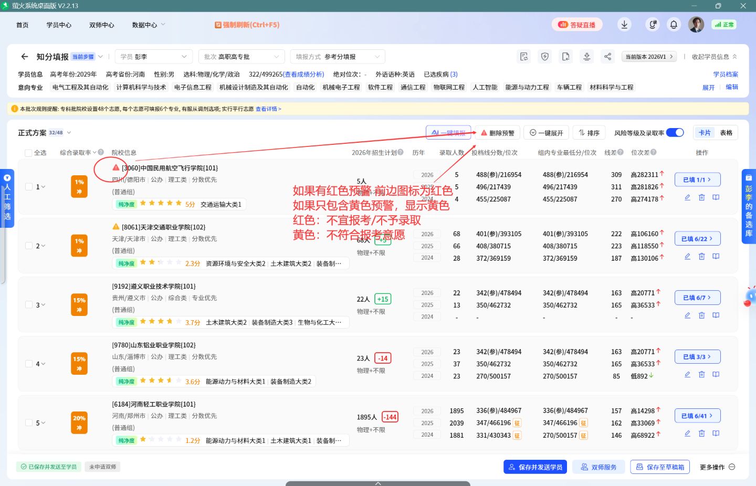Open the 学员 彭李 dropdown
Viewport: 756px width, 486px height.
point(154,57)
